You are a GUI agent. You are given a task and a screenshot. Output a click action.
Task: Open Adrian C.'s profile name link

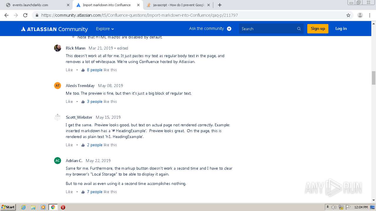pos(74,161)
